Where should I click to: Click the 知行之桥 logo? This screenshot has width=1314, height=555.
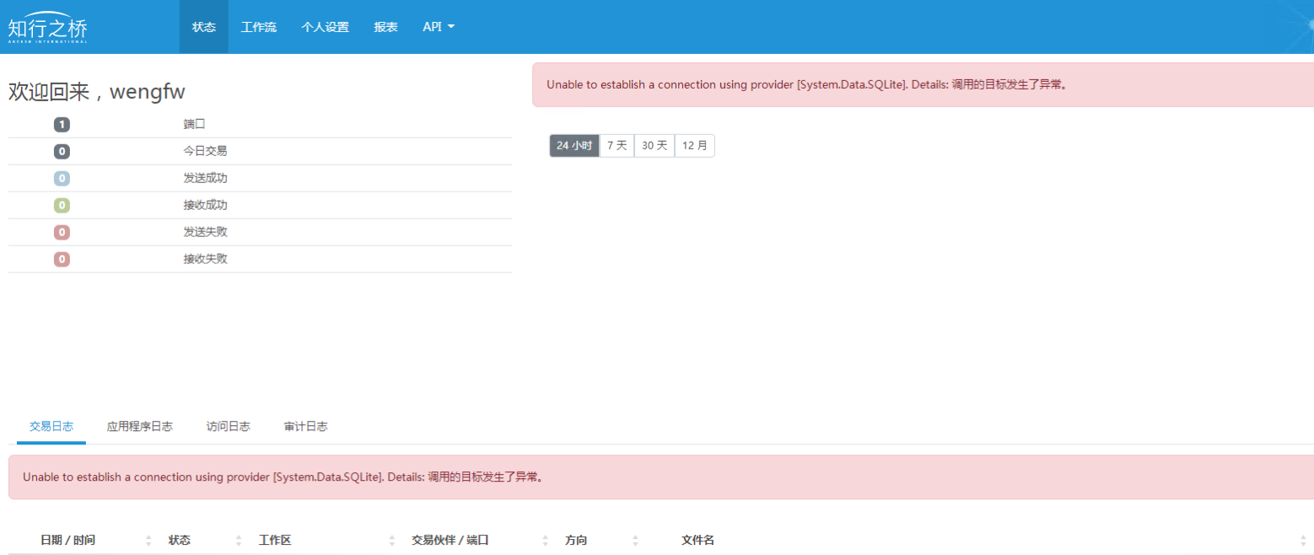[x=48, y=28]
